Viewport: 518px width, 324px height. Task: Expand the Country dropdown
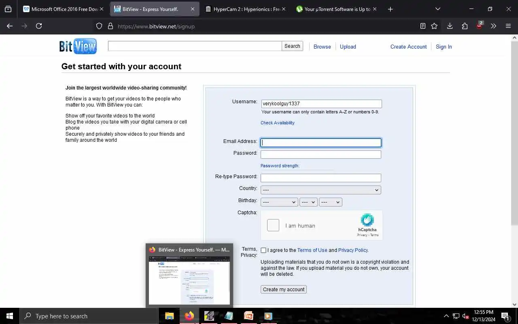(x=321, y=190)
